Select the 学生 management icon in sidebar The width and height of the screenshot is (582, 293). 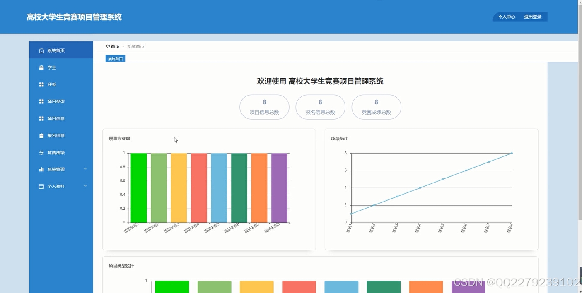point(41,67)
